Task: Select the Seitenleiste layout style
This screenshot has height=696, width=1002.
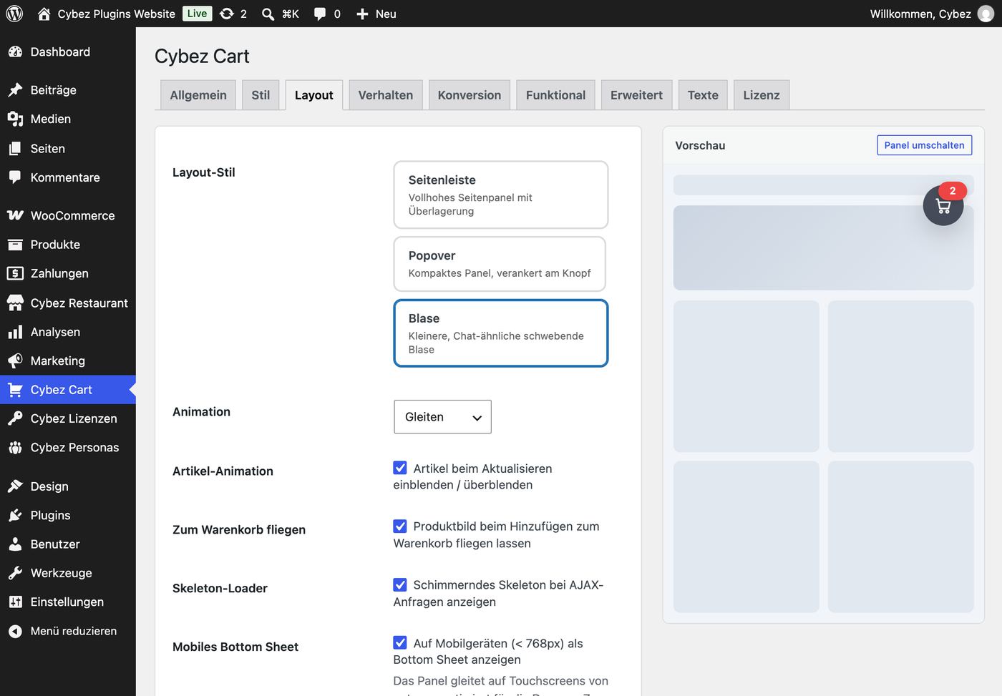Action: 501,195
